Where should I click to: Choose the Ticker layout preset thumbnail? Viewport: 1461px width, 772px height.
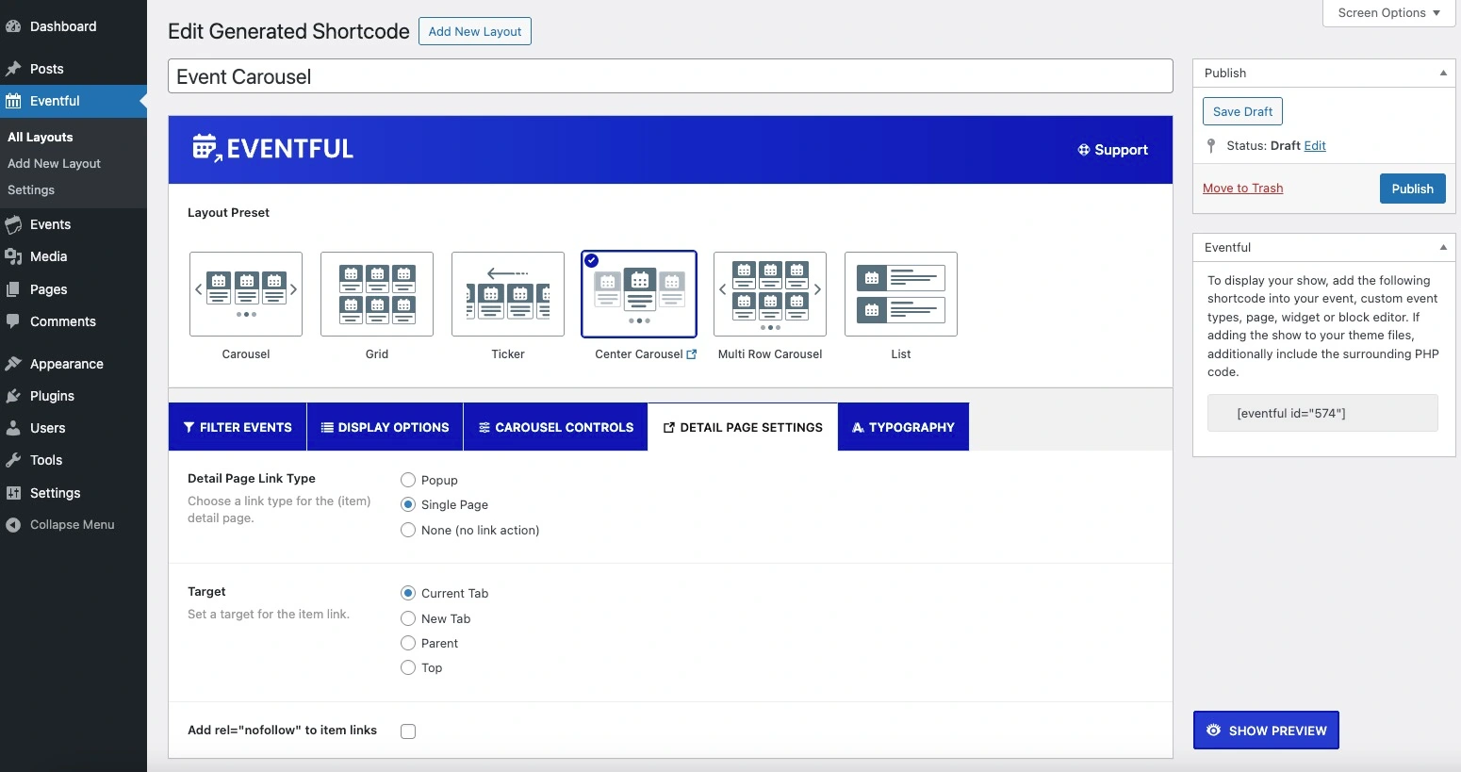[508, 294]
